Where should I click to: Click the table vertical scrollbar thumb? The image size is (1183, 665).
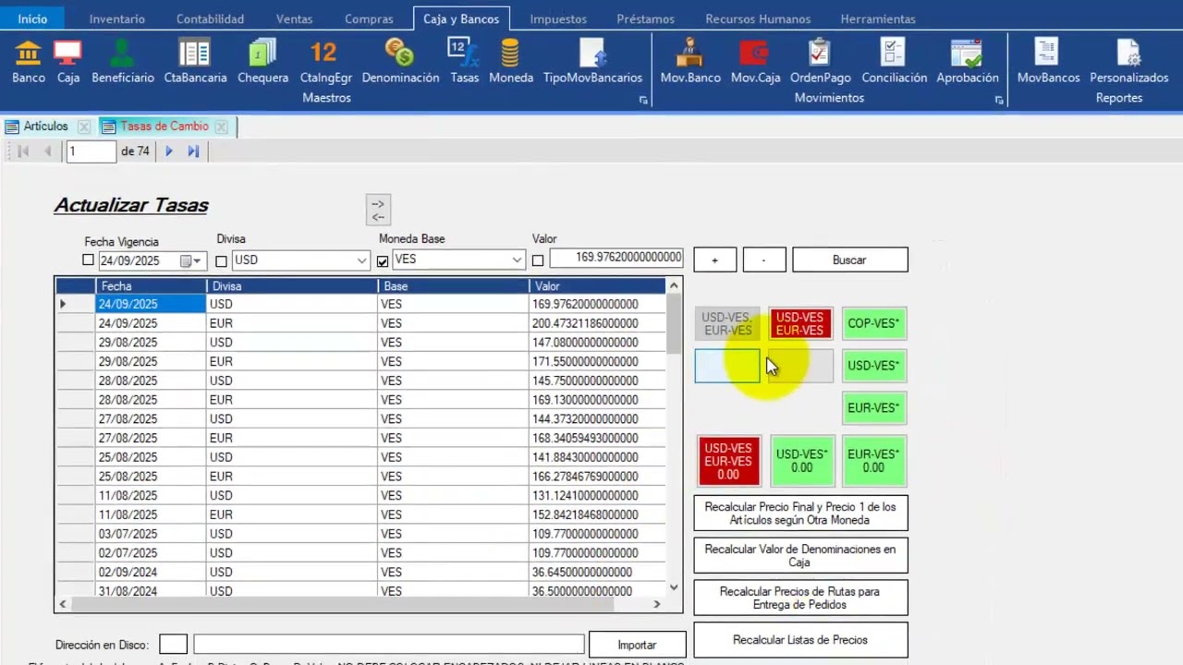coord(674,323)
